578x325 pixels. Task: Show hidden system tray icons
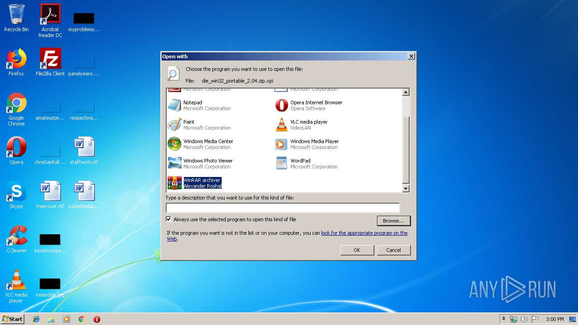click(x=503, y=319)
